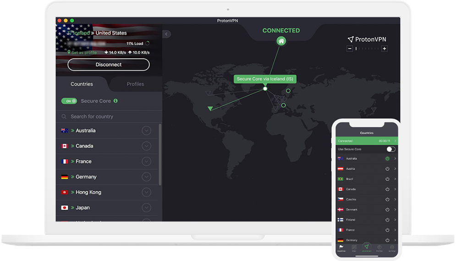The image size is (456, 261).
Task: Select the United States server triangle on map
Action: 210,109
